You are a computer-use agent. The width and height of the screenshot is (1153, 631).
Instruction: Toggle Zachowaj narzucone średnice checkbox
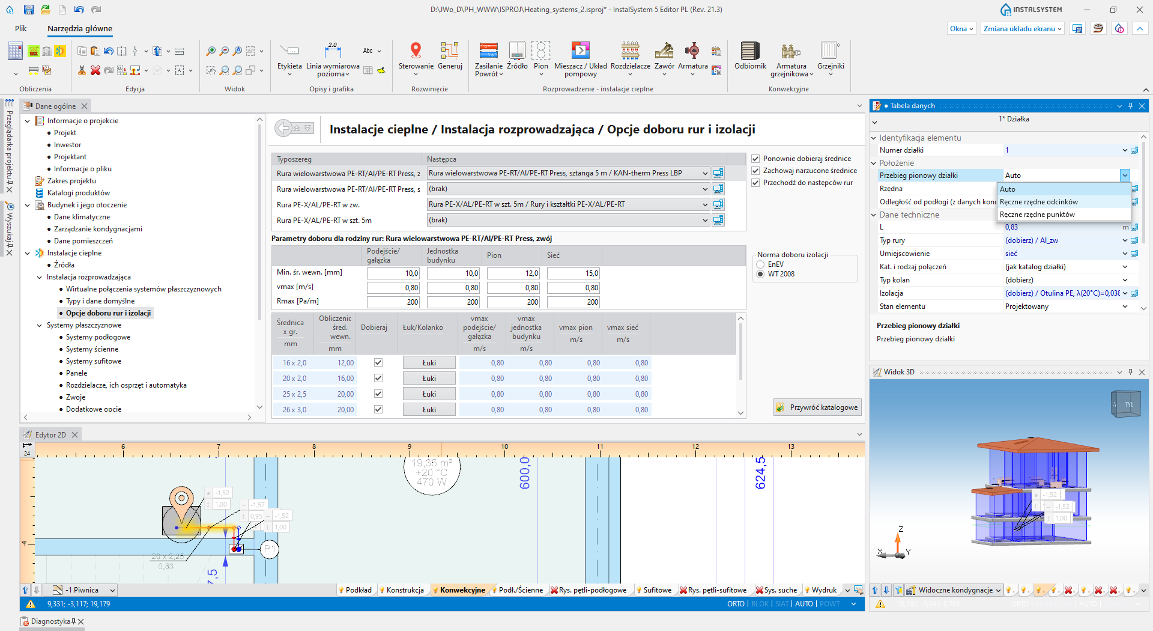pos(756,171)
